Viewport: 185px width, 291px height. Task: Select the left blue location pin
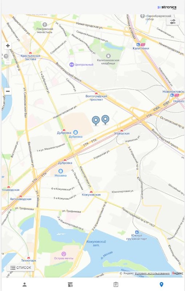click(x=96, y=121)
